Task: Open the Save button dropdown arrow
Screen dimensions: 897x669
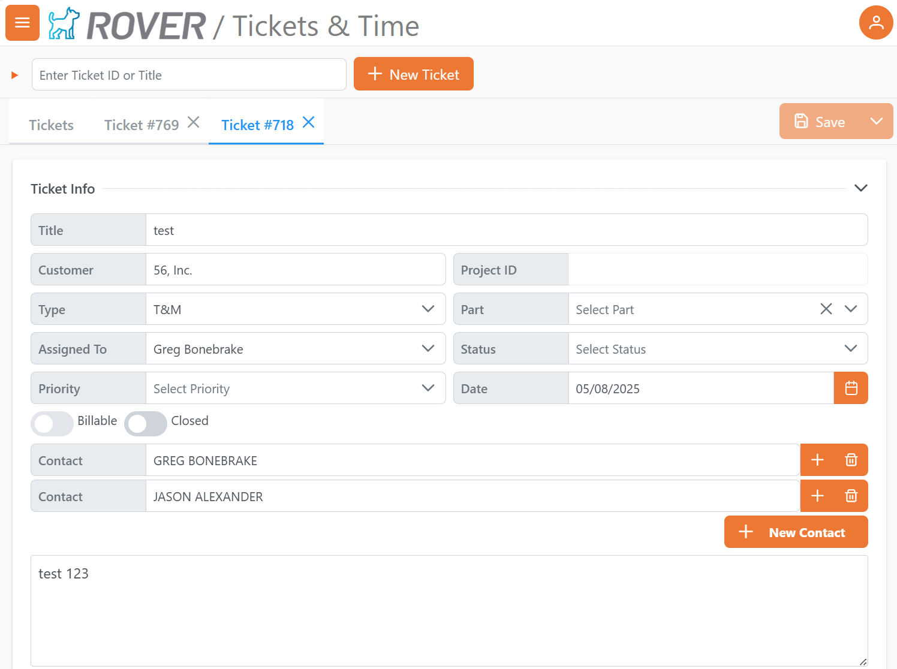Action: coord(876,121)
